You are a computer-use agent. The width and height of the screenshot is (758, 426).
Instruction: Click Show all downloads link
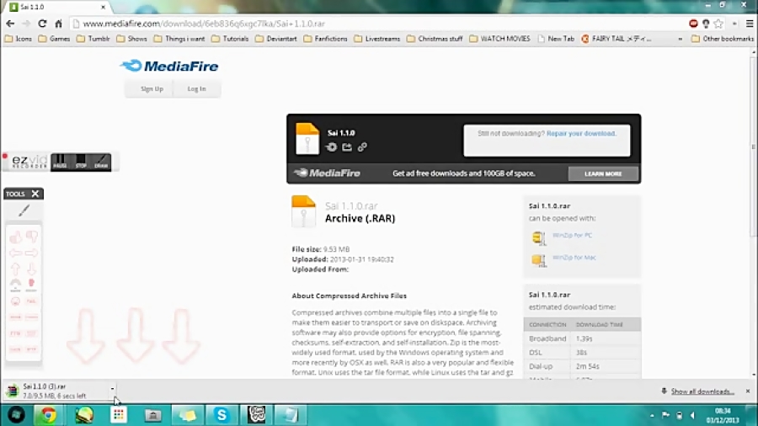[702, 391]
